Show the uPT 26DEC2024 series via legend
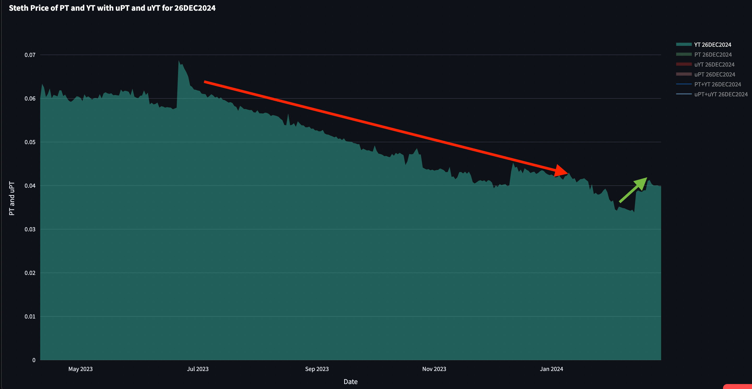752x389 pixels. [x=714, y=74]
